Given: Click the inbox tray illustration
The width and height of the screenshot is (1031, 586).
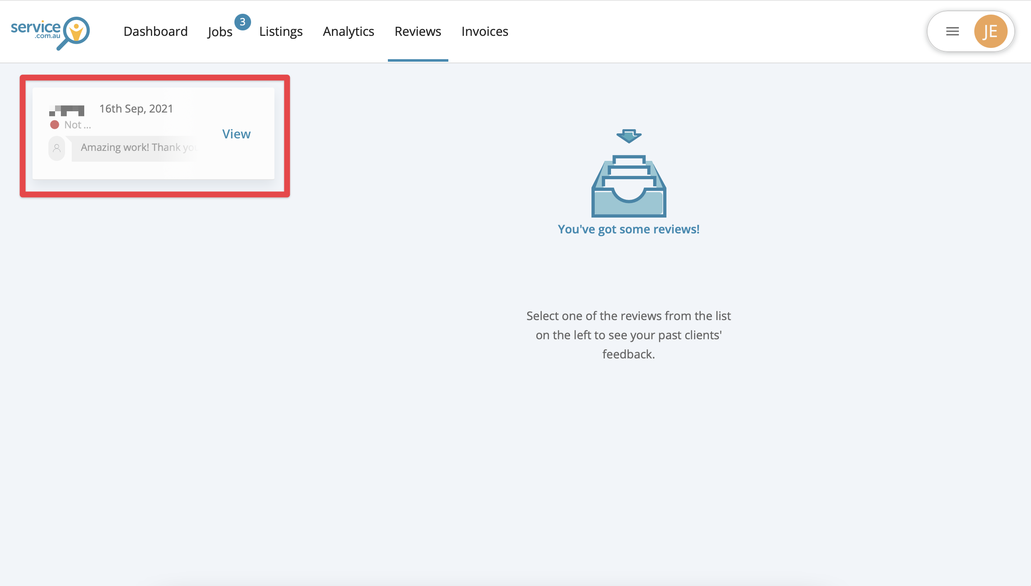Looking at the screenshot, I should pyautogui.click(x=629, y=186).
